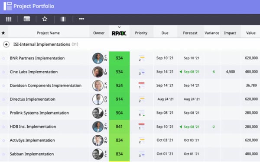Click priority 3 icon on Sabban row
This screenshot has width=260, height=162.
click(x=142, y=154)
